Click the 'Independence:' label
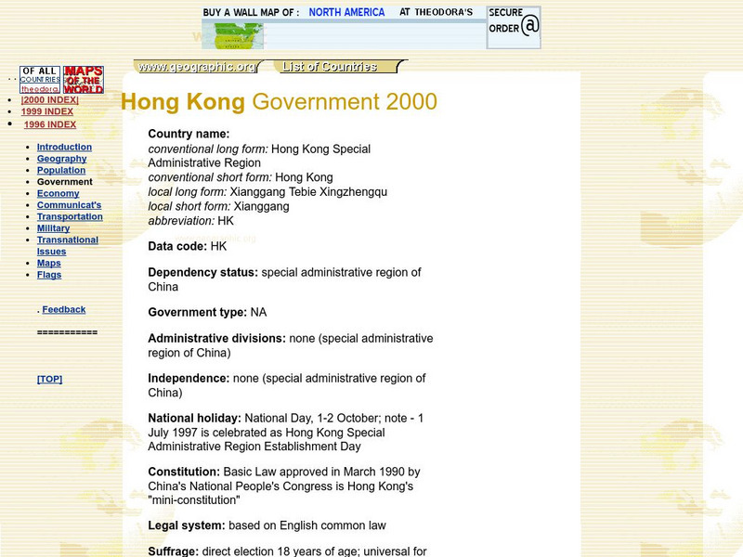 [189, 378]
